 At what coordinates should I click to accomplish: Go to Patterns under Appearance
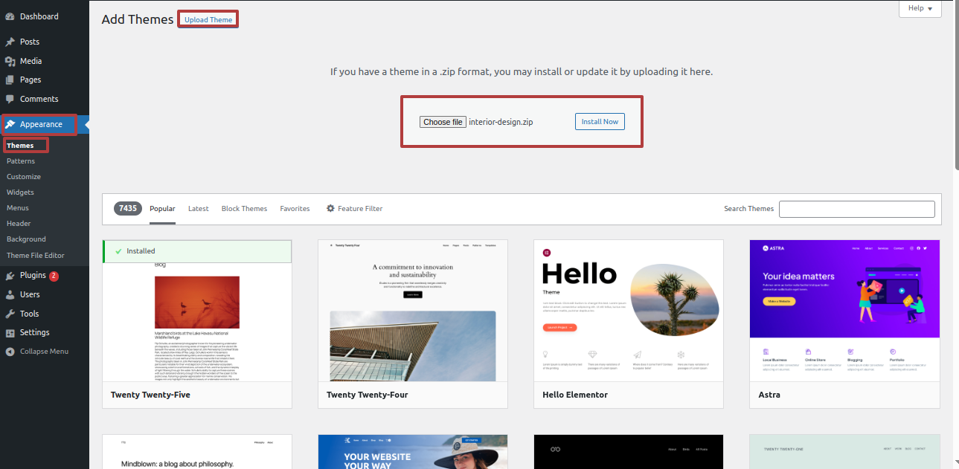(x=21, y=161)
